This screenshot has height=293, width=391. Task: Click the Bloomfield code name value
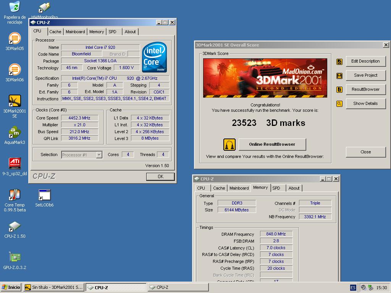pos(81,54)
